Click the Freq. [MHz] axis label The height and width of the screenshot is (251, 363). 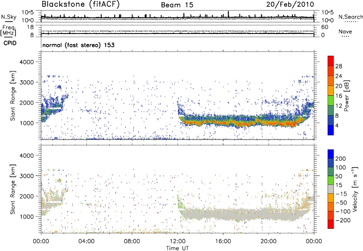click(x=8, y=31)
